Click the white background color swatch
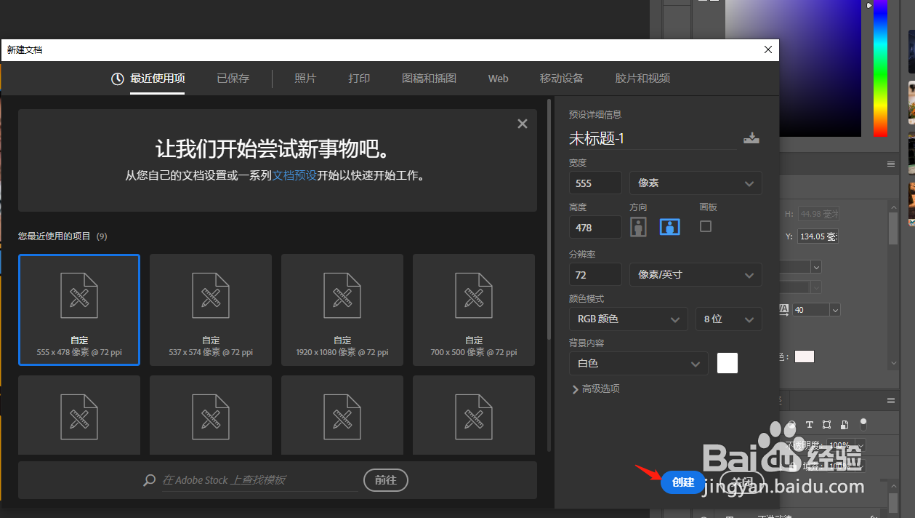 click(x=727, y=363)
